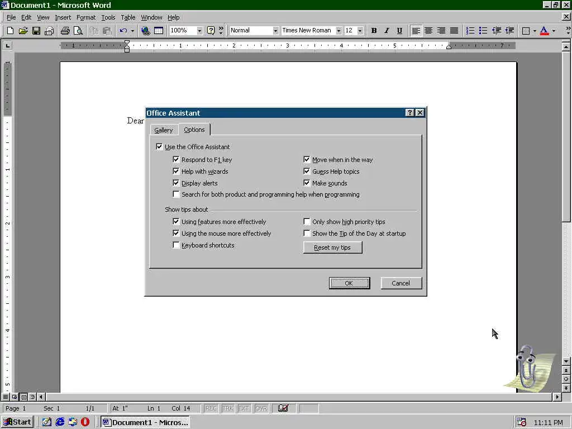The width and height of the screenshot is (572, 429).
Task: Click the New Blank Document icon
Action: click(x=10, y=31)
